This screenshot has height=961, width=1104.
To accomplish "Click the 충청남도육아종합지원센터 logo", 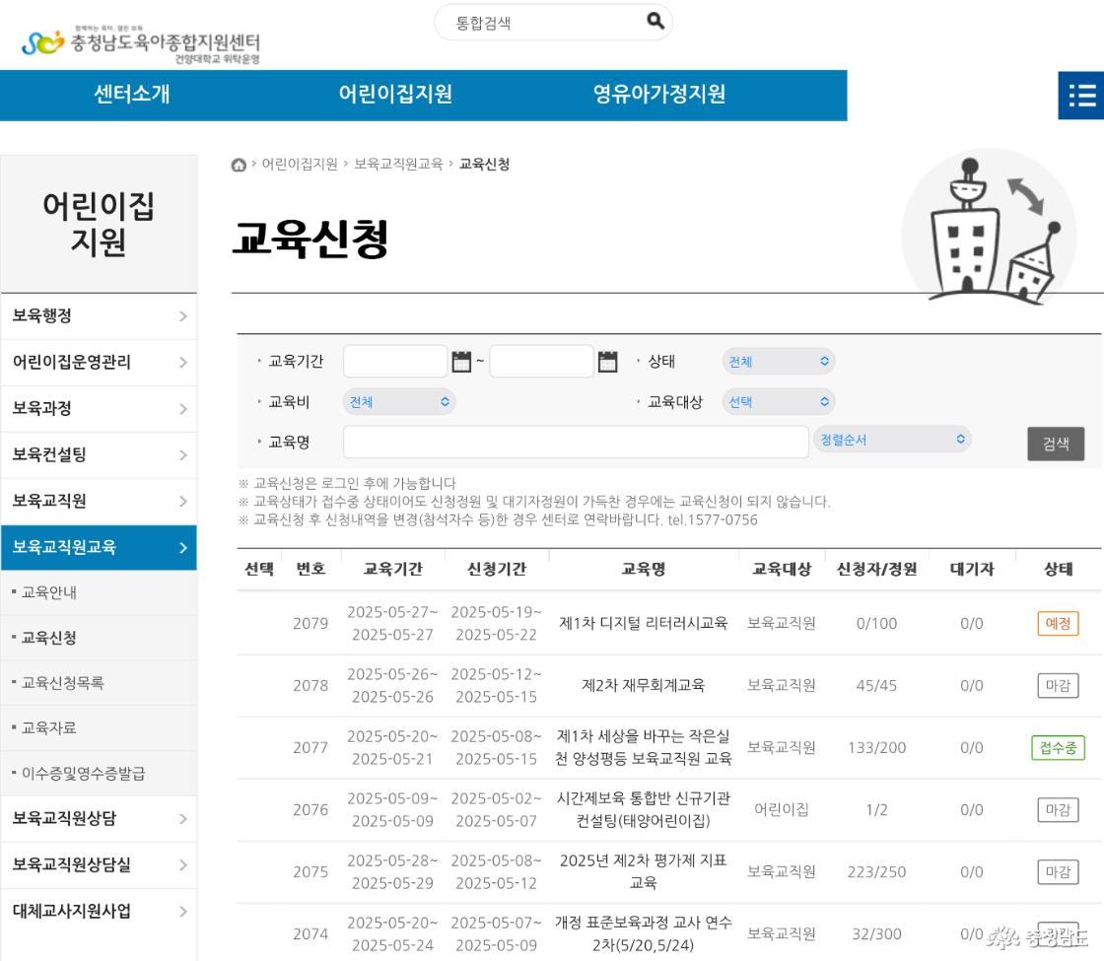I will 142,44.
